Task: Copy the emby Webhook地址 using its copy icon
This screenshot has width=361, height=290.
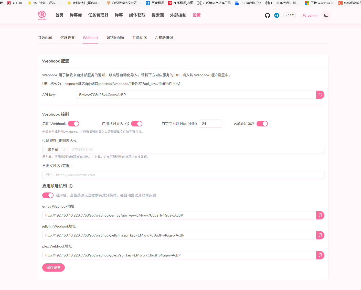Action: click(x=320, y=215)
